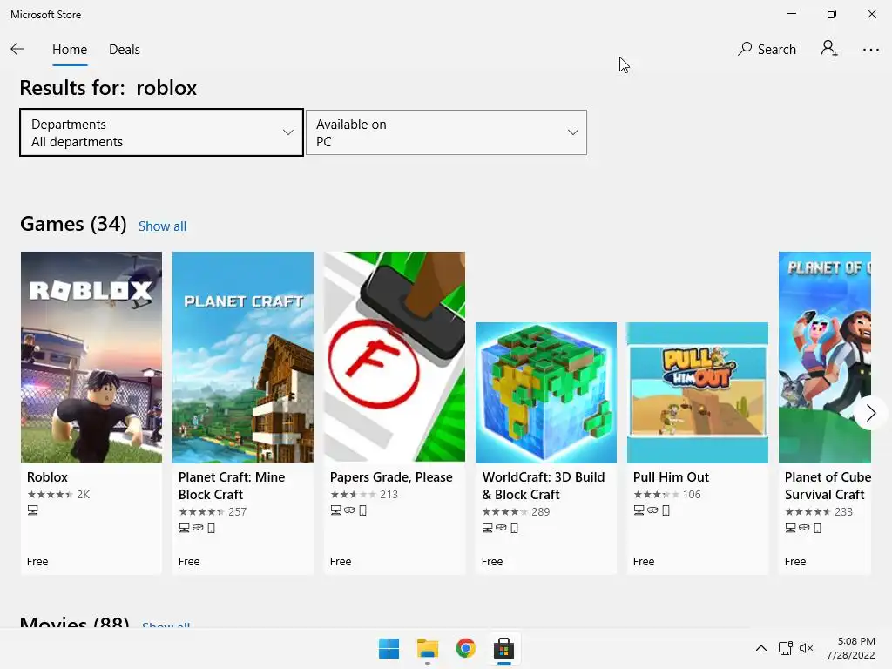
Task: Click PC device icon under Papers Grade
Action: (x=335, y=510)
